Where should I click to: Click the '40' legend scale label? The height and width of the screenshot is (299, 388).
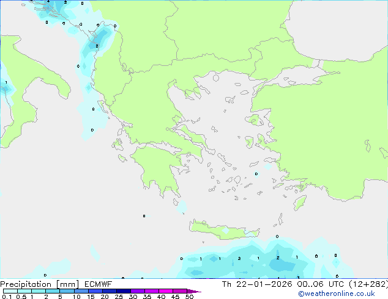(x=161, y=297)
